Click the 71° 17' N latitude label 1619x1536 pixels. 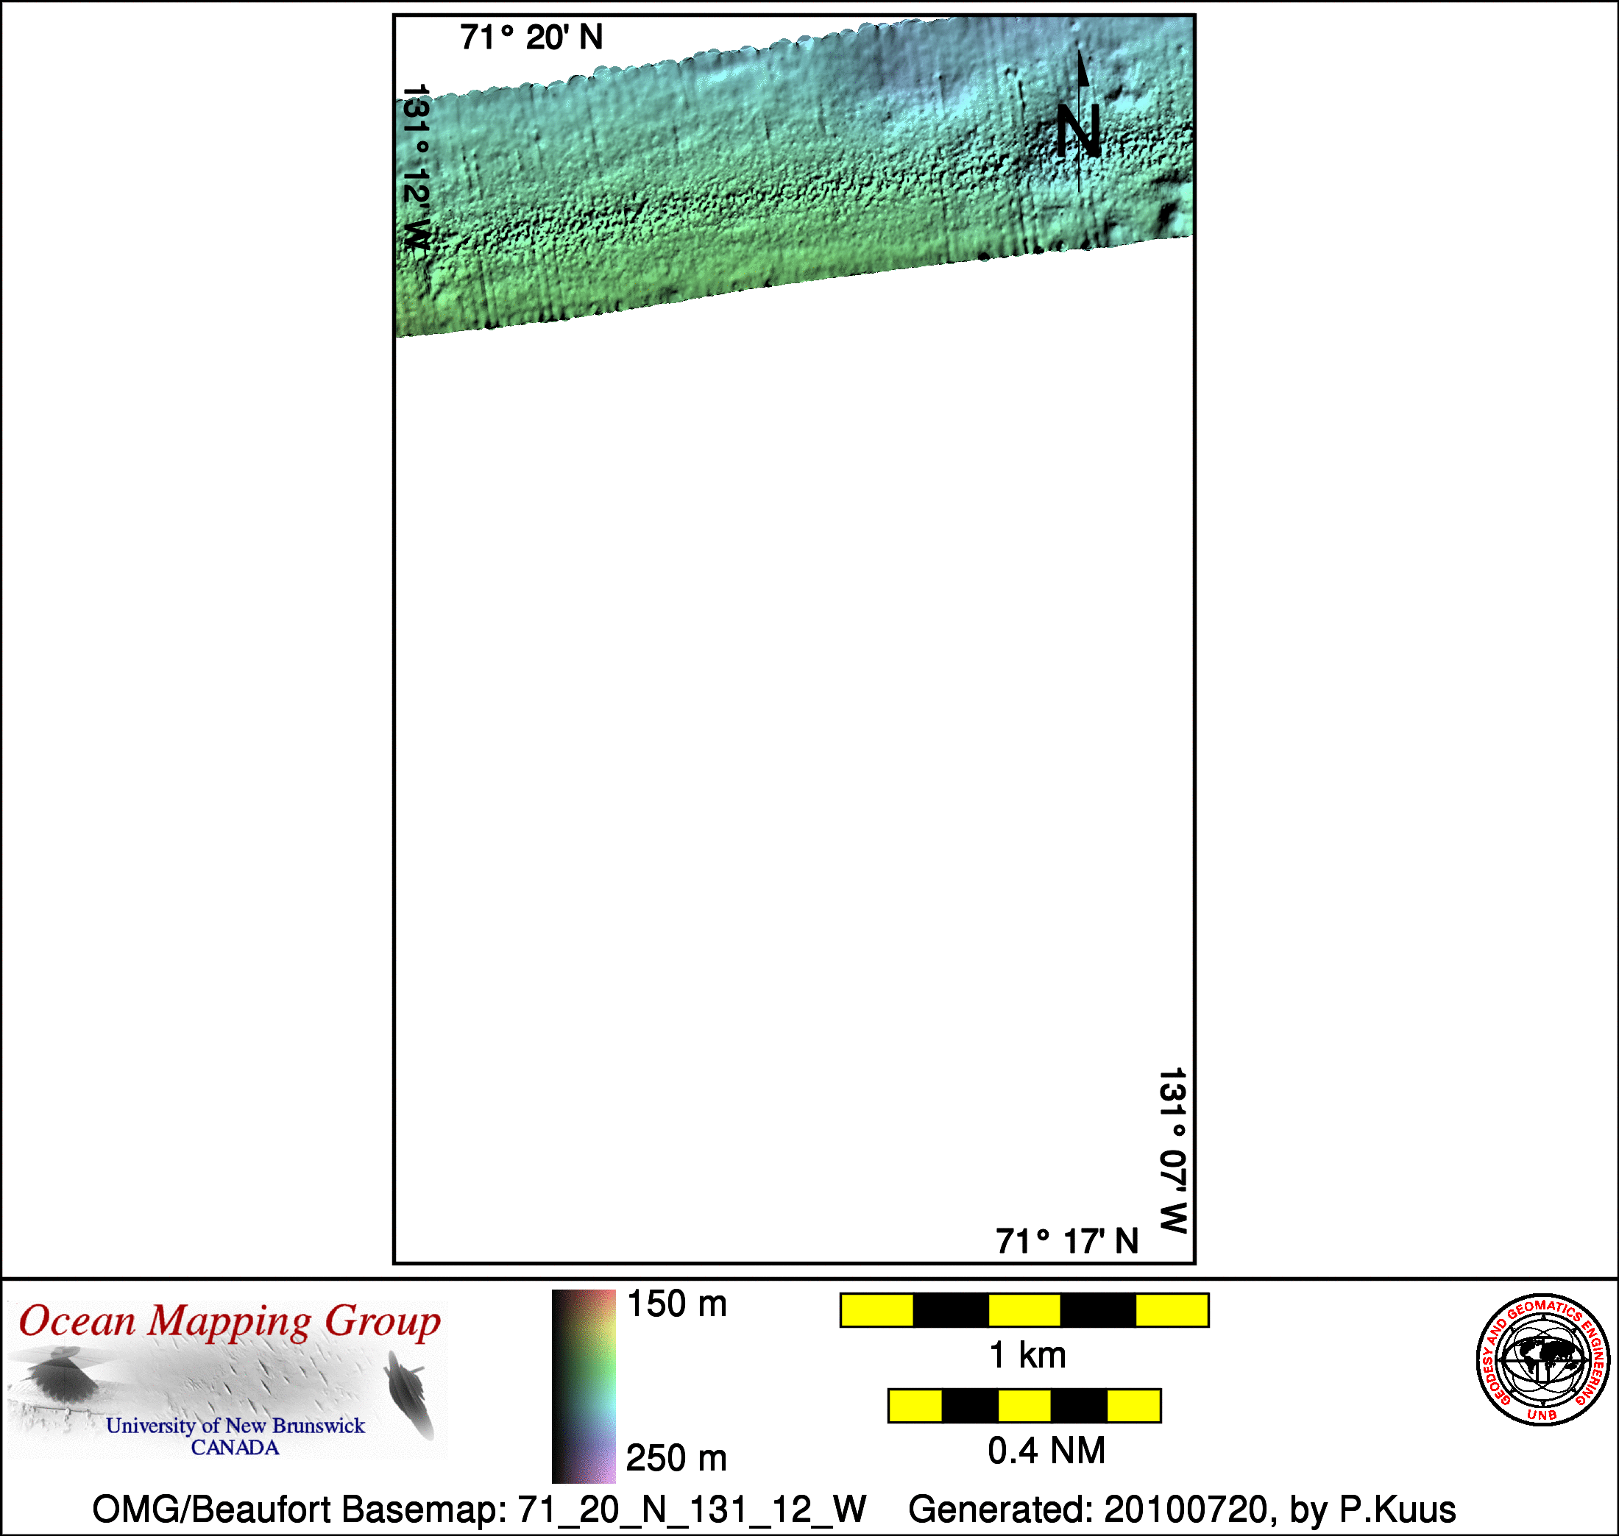pyautogui.click(x=1066, y=1241)
